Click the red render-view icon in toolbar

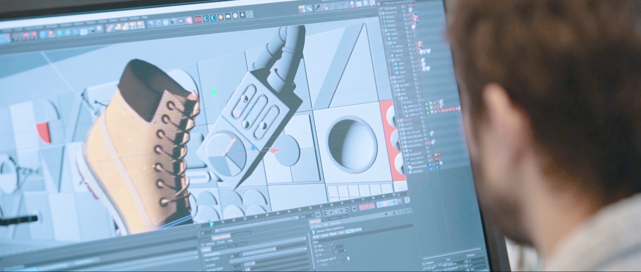tap(198, 19)
